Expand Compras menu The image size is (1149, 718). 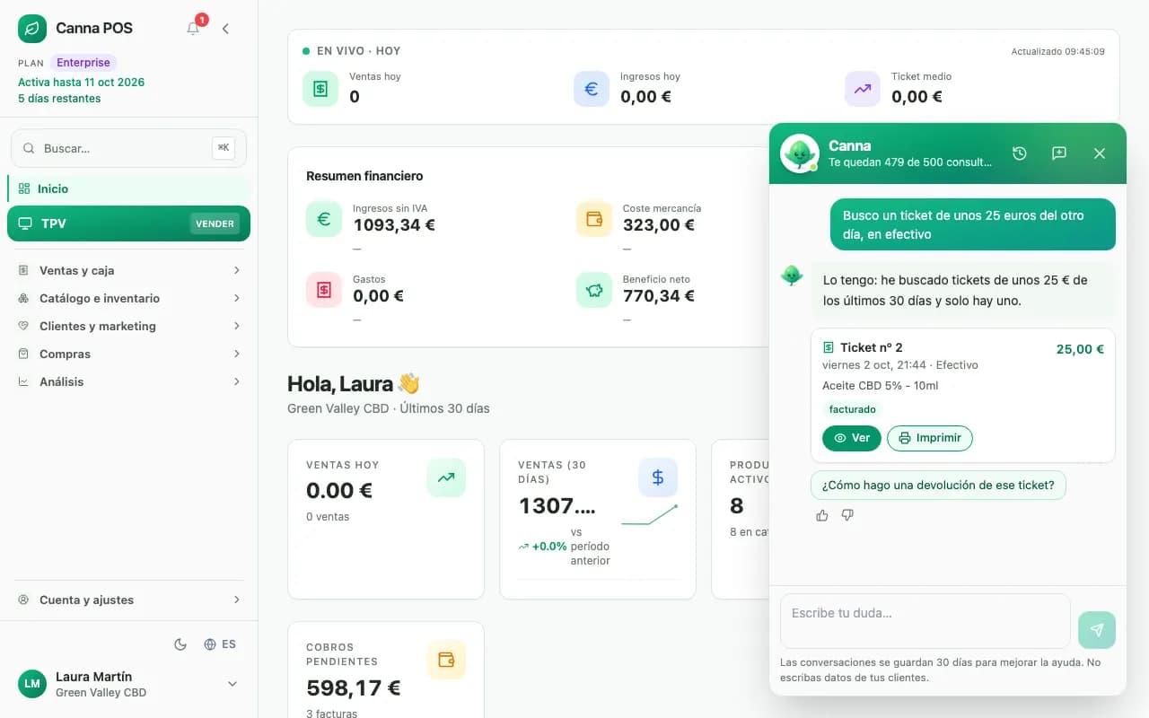[x=128, y=354]
